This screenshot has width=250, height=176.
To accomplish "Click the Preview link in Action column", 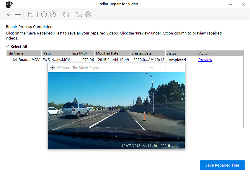I will pos(205,60).
